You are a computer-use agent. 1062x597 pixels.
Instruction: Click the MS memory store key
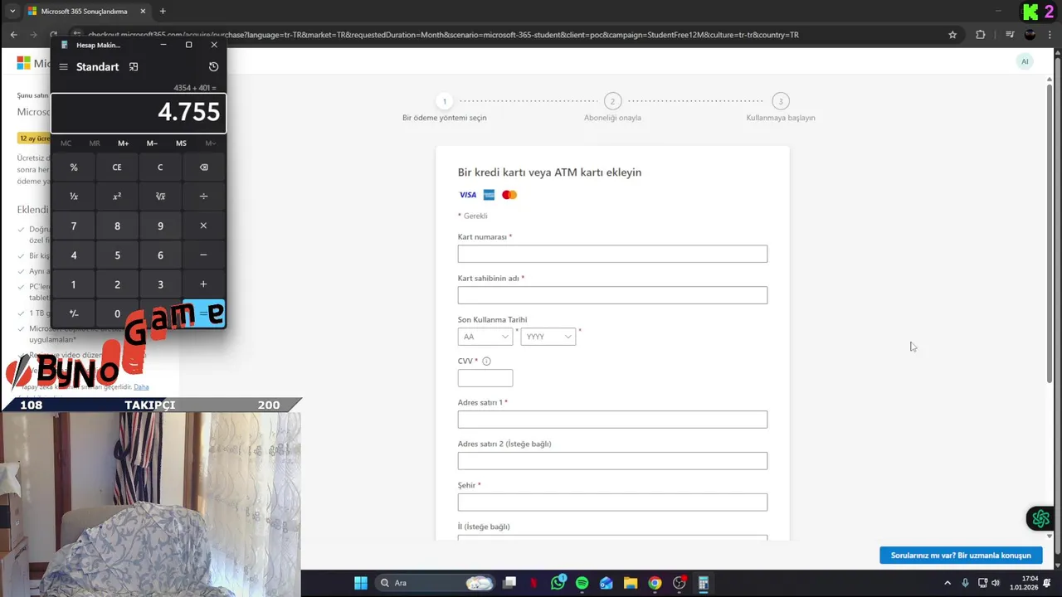(x=181, y=143)
